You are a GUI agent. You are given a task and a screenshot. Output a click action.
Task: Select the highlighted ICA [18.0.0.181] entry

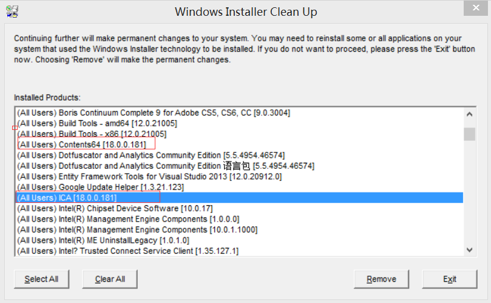point(240,198)
